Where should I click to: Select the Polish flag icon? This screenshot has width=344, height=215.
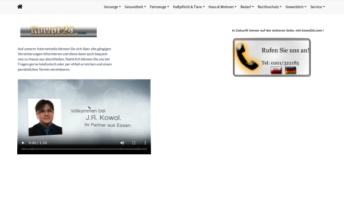[276, 70]
